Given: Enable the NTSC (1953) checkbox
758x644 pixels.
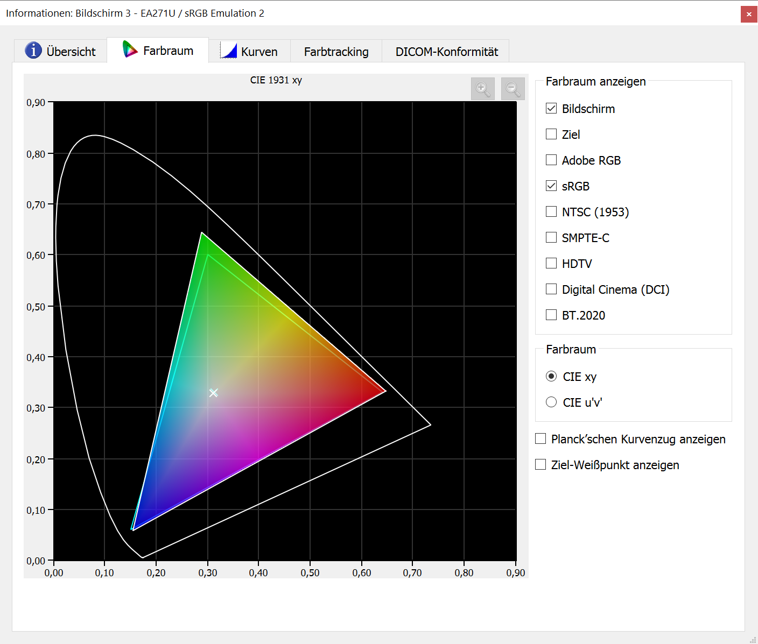Looking at the screenshot, I should [551, 211].
